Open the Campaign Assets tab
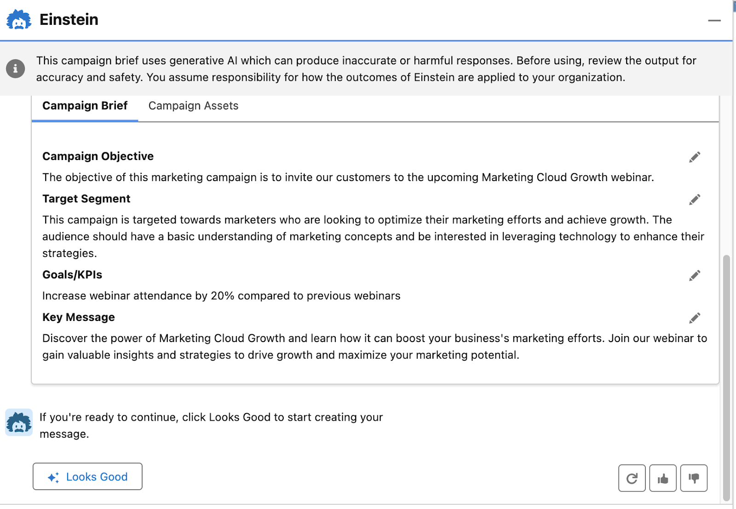The image size is (736, 509). (193, 106)
